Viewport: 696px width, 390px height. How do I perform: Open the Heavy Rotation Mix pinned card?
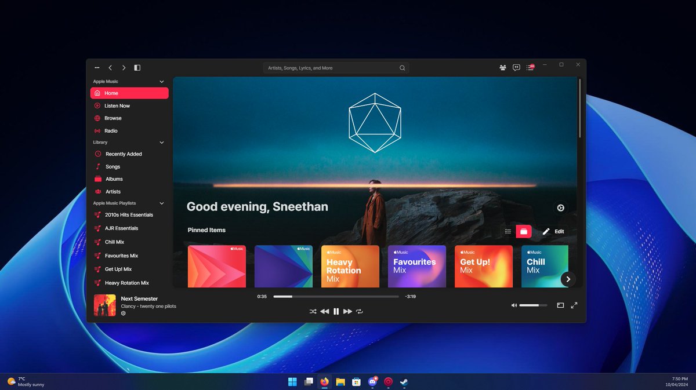click(x=350, y=267)
